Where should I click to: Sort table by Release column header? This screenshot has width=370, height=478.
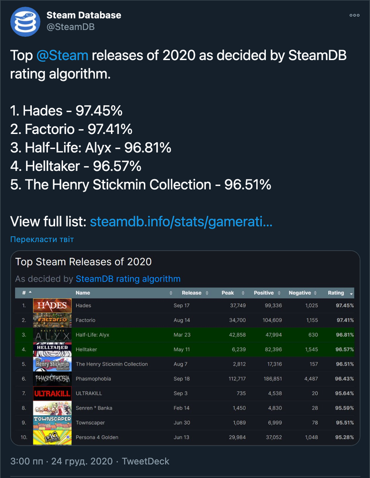(191, 293)
